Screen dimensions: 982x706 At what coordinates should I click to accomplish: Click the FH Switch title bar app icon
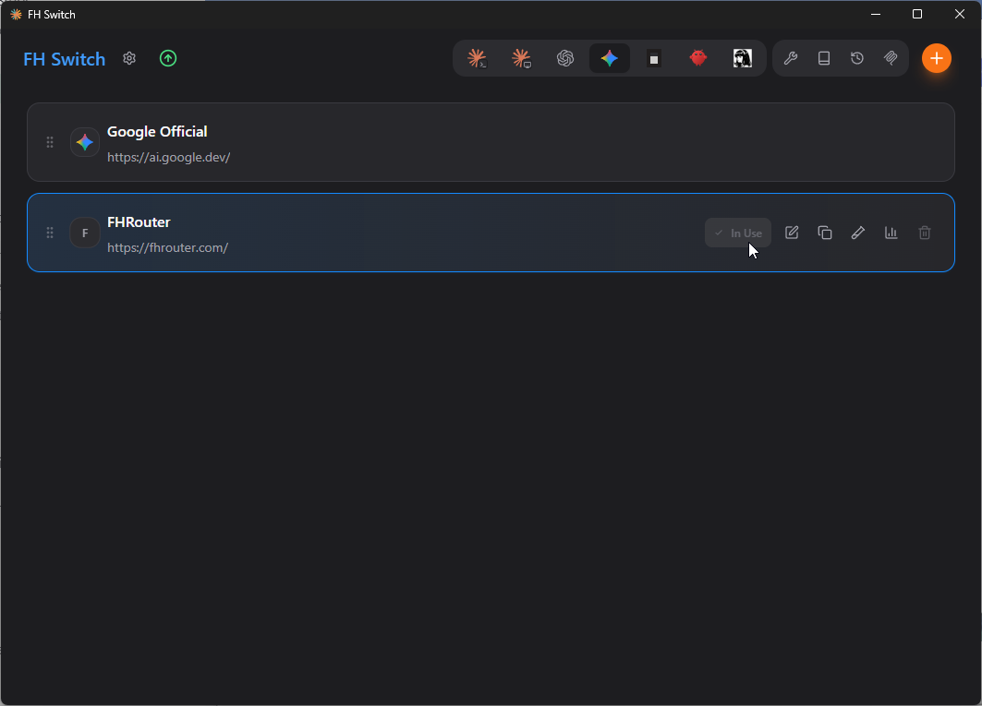16,14
